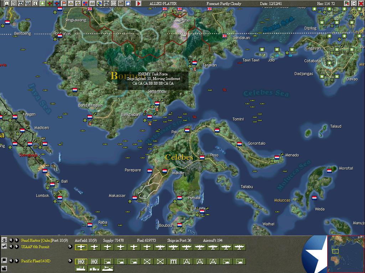Click next arrow beside USAAF 6th Pursuit
The width and height of the screenshot is (365, 273).
[x=16, y=247]
